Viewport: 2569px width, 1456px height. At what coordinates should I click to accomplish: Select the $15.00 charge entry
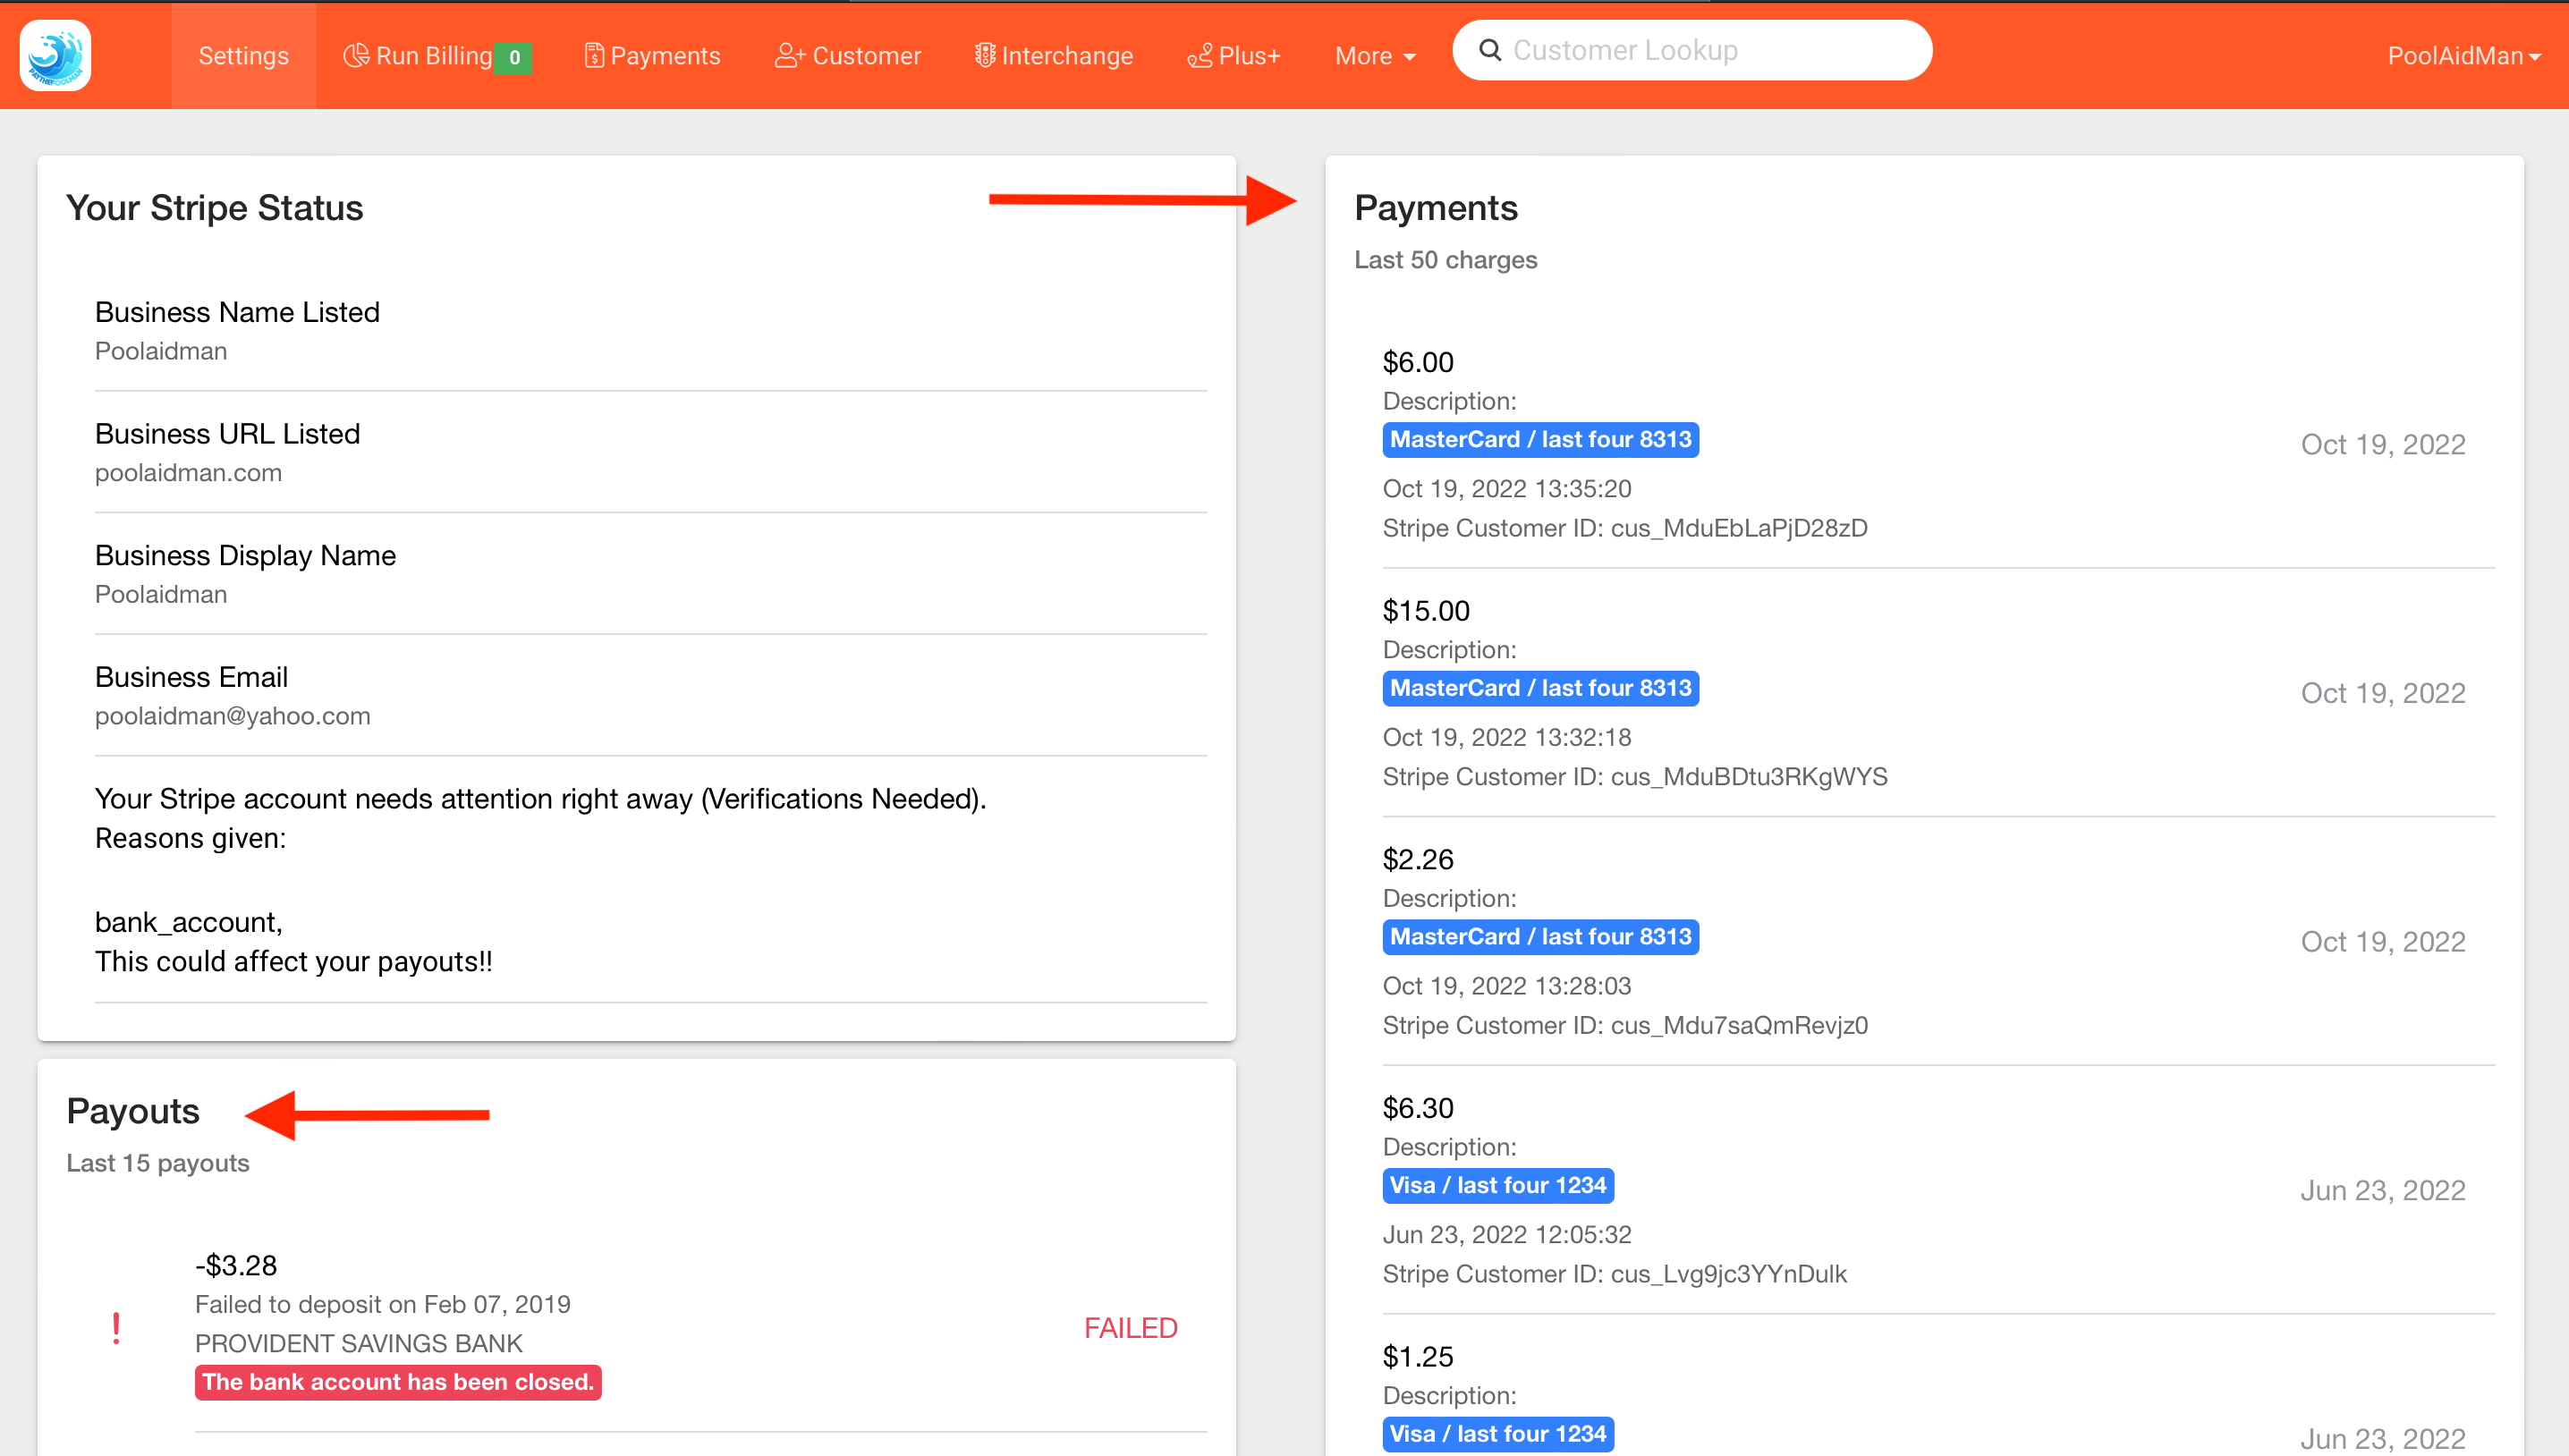[x=1426, y=611]
